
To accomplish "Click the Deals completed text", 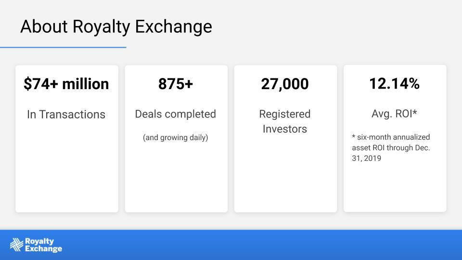I will [176, 114].
